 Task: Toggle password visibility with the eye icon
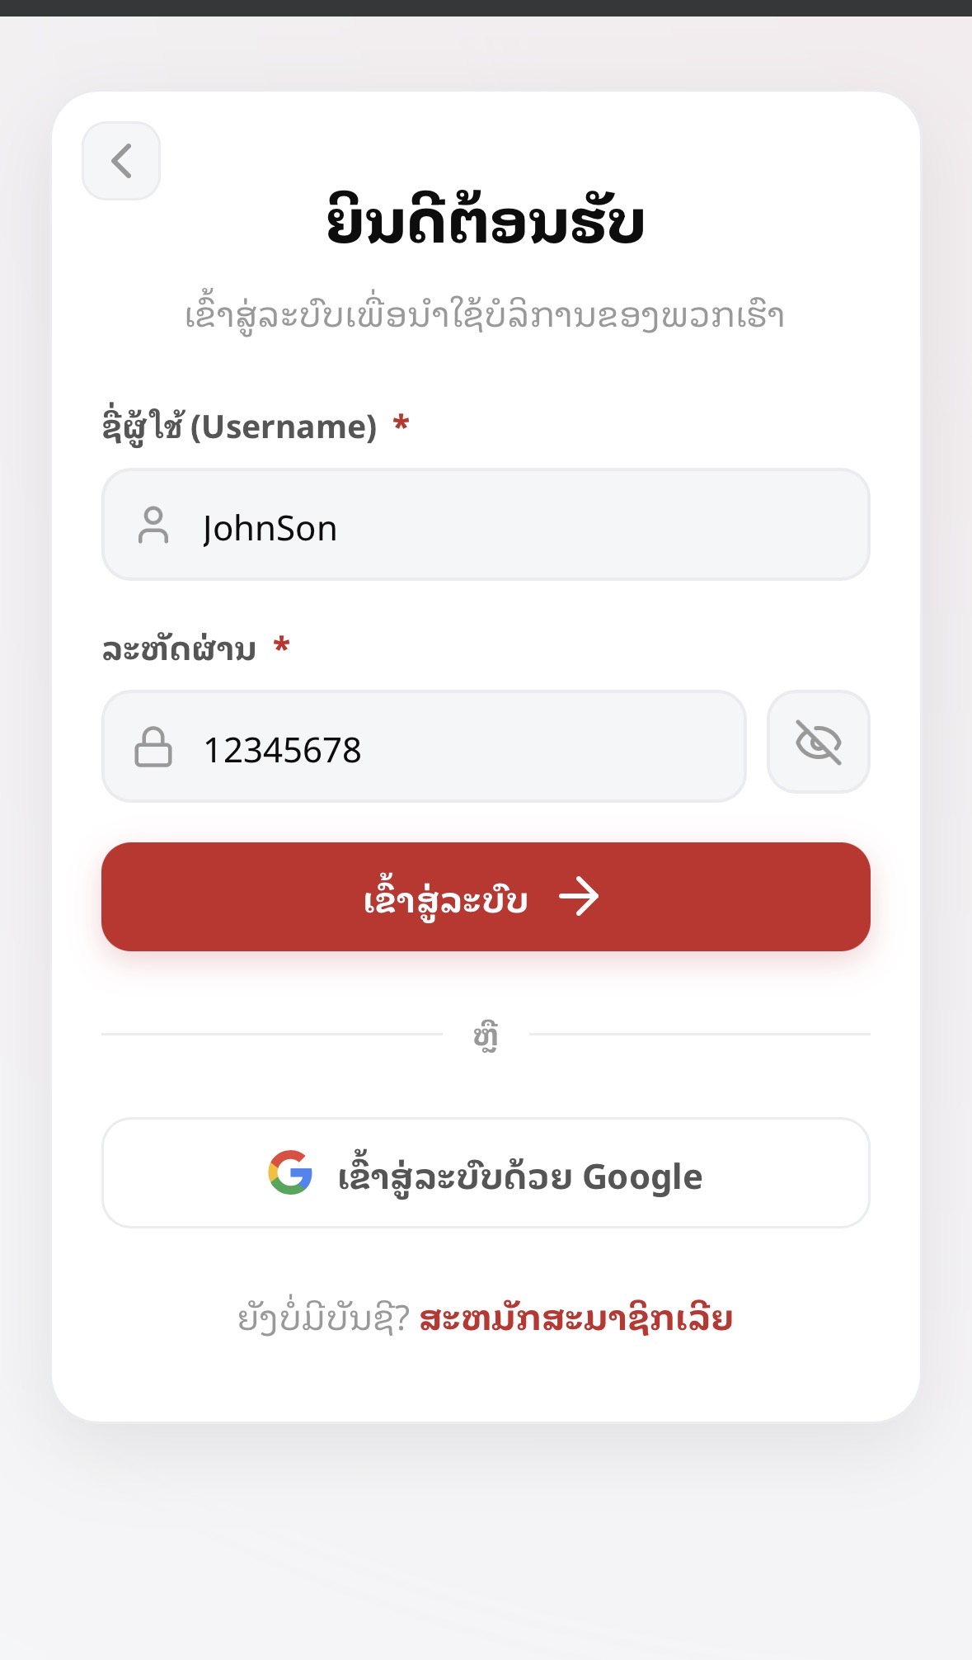pyautogui.click(x=818, y=743)
